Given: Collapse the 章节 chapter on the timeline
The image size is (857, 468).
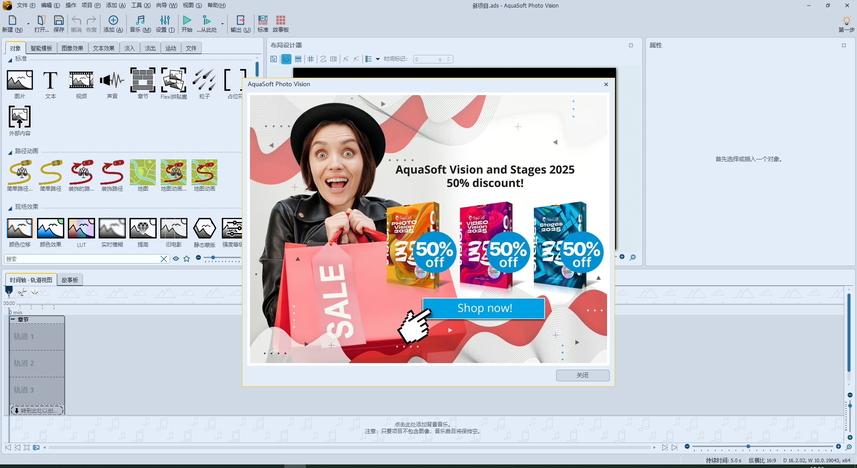Looking at the screenshot, I should (13, 319).
